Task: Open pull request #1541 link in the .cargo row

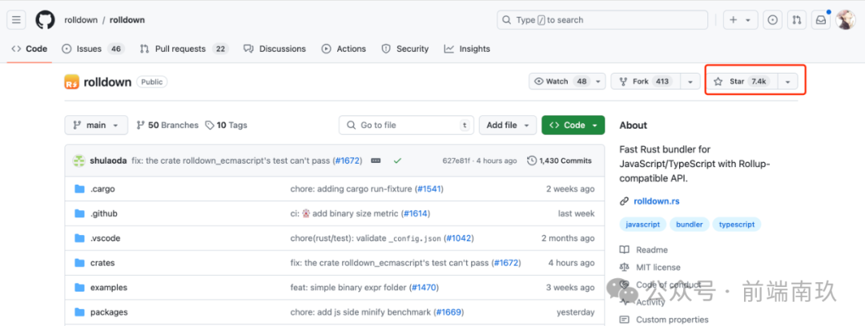Action: point(428,189)
